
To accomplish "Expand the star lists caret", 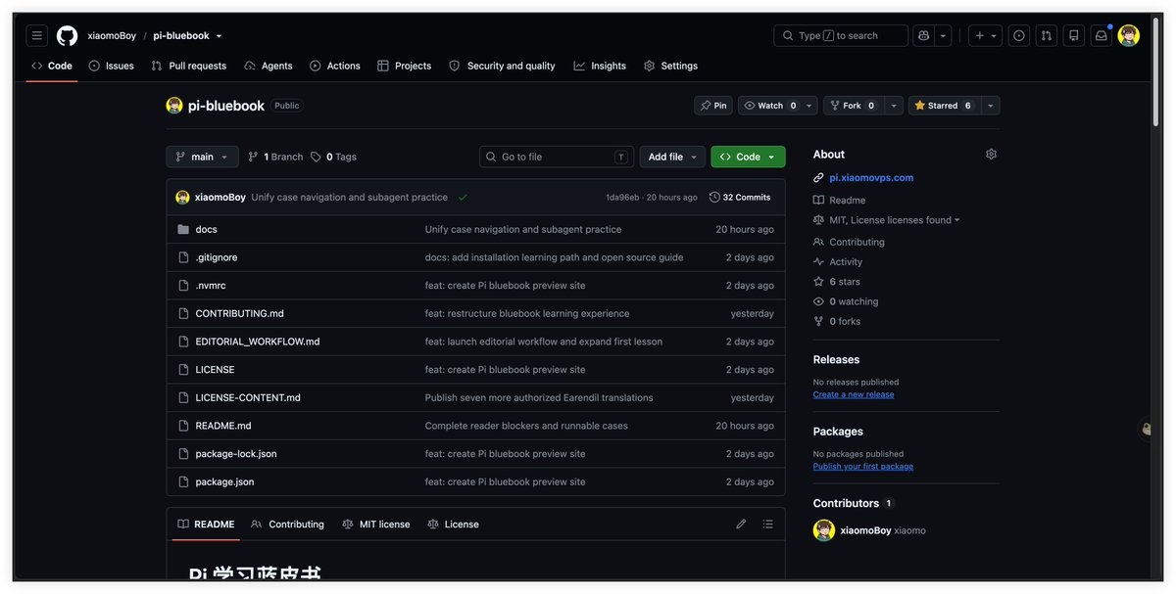I will point(990,106).
